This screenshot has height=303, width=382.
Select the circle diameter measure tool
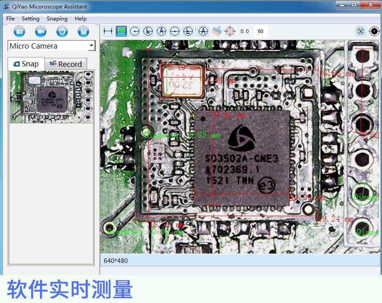[x=175, y=31]
